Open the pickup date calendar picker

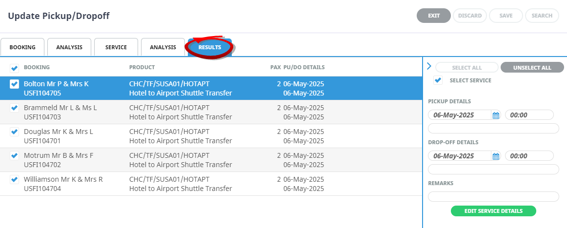[496, 115]
